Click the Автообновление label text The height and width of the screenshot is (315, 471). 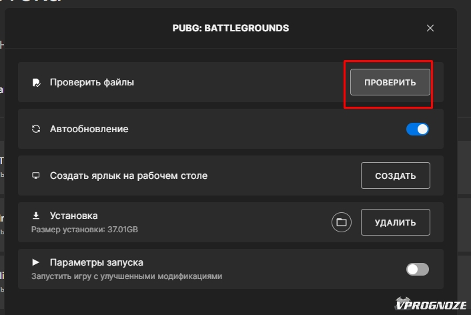pyautogui.click(x=89, y=129)
